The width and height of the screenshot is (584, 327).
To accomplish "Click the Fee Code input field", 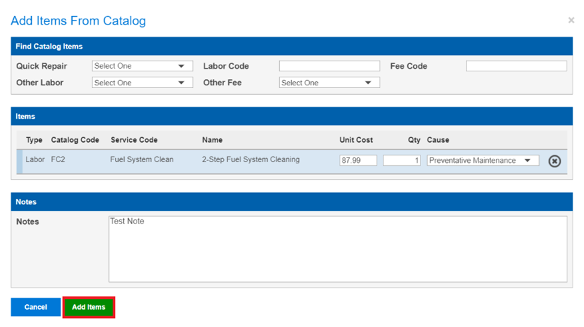I will click(x=516, y=66).
